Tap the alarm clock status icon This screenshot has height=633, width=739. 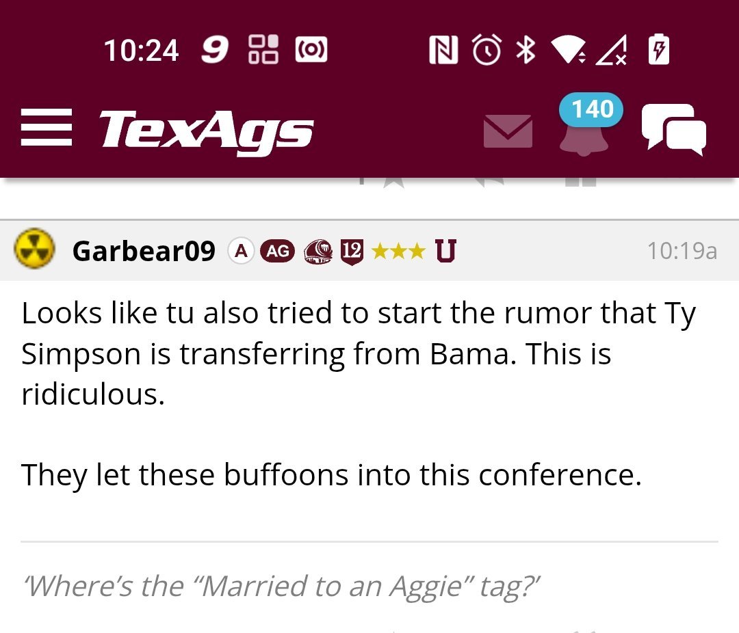click(487, 51)
